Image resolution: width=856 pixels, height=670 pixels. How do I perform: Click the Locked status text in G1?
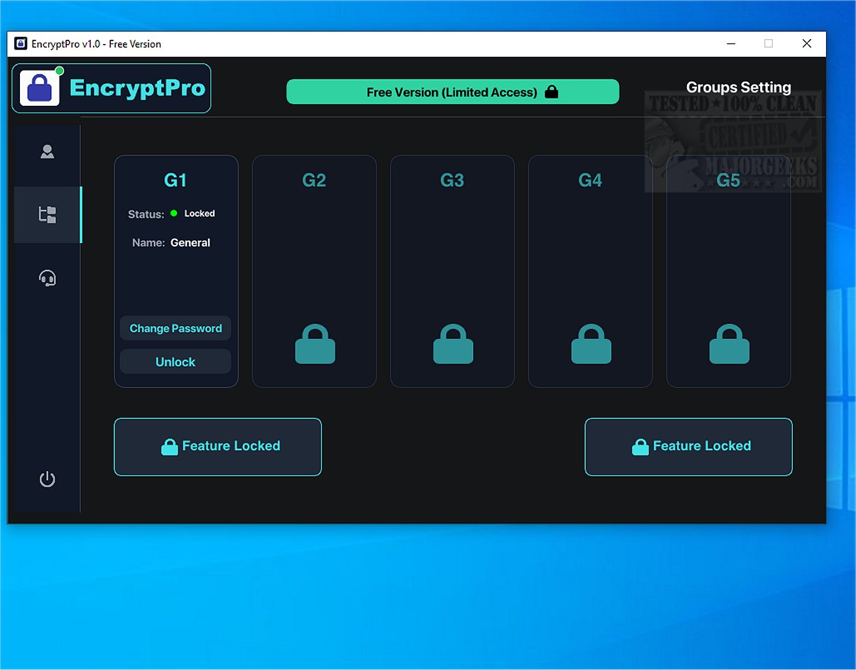200,213
